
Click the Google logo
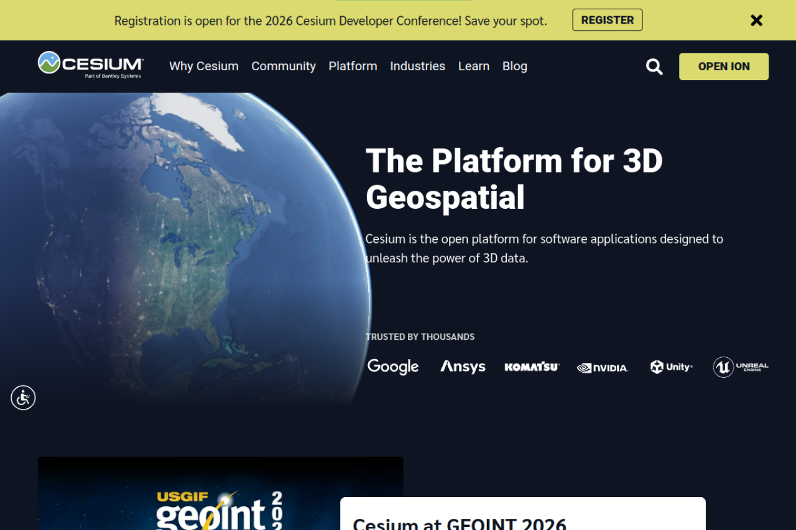coord(393,367)
